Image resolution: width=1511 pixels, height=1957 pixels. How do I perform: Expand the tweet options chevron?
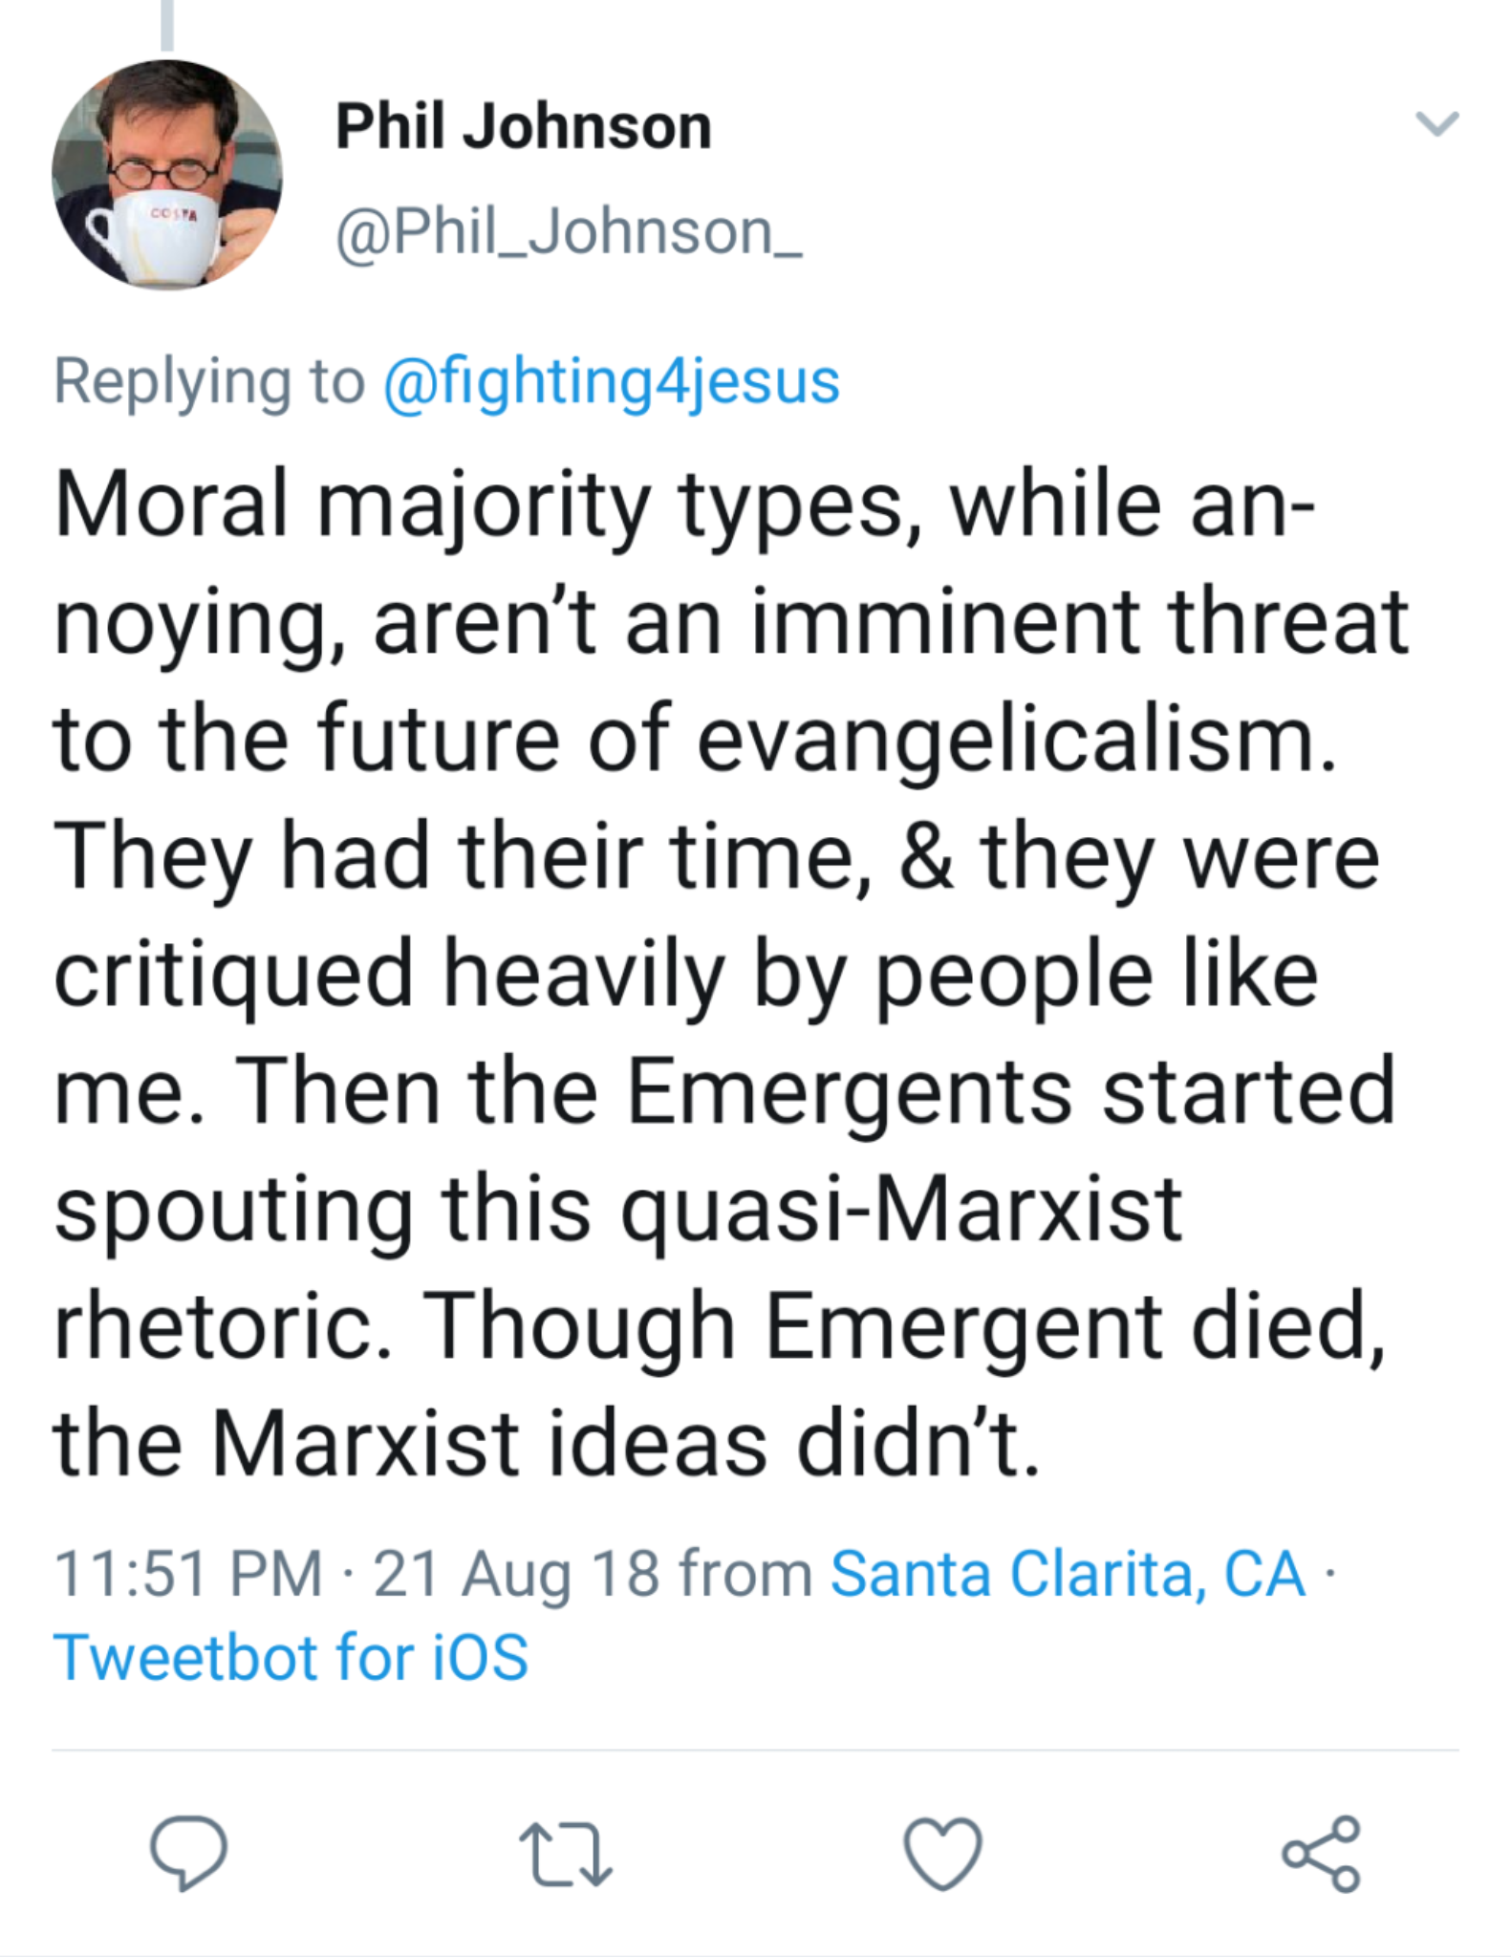point(1436,124)
